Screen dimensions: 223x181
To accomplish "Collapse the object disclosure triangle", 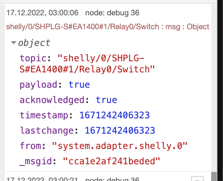I will point(14,42).
